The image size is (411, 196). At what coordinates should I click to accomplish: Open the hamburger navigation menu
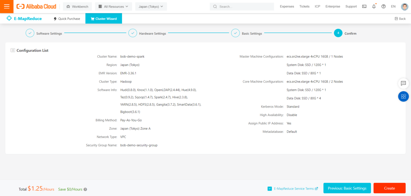pos(7,6)
